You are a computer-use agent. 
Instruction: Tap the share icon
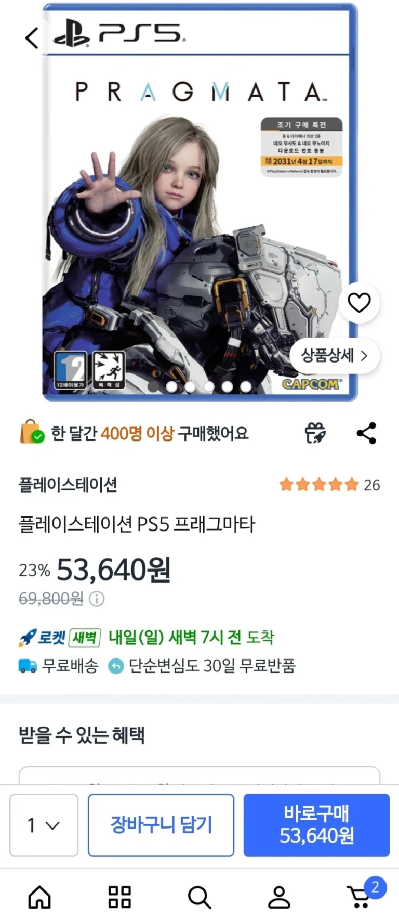pyautogui.click(x=366, y=433)
